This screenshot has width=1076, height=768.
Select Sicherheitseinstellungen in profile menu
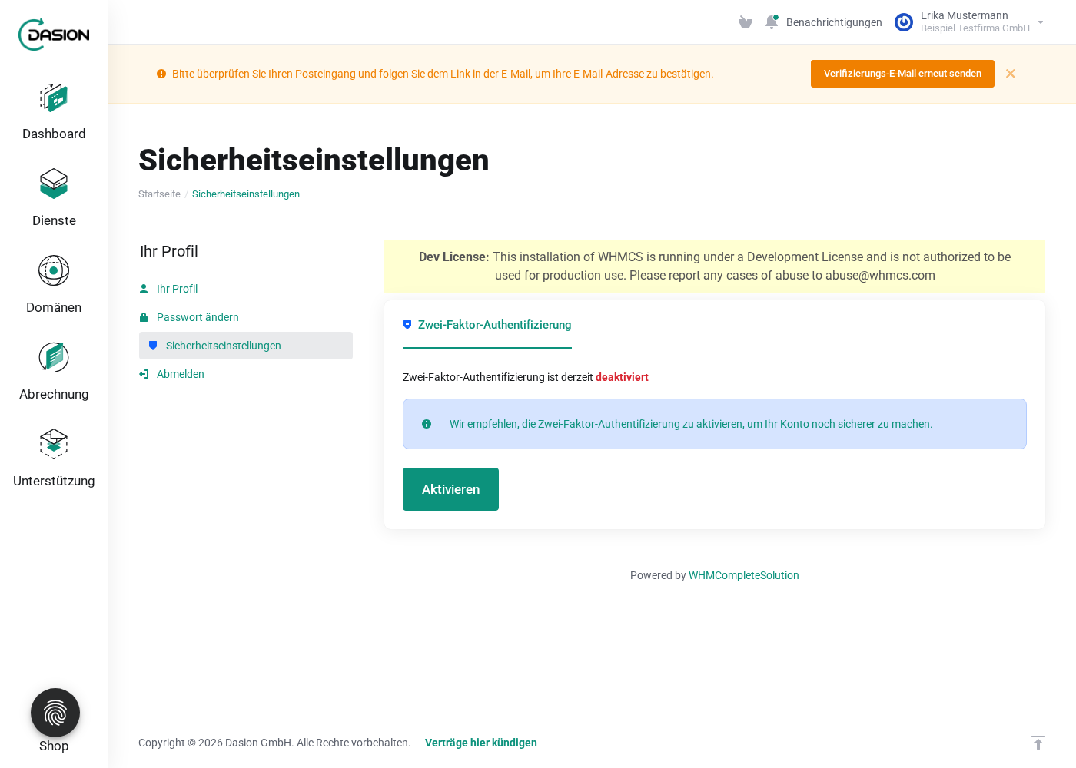tap(246, 346)
